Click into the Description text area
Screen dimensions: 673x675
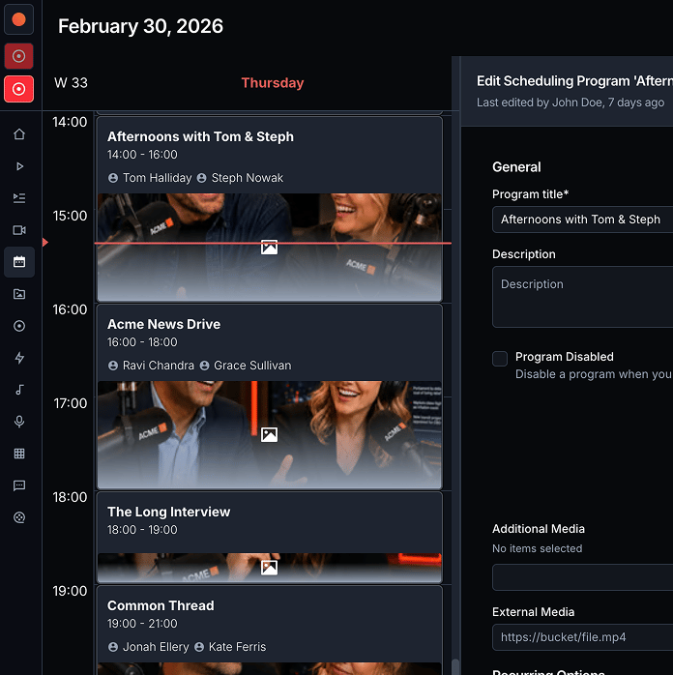coord(583,297)
